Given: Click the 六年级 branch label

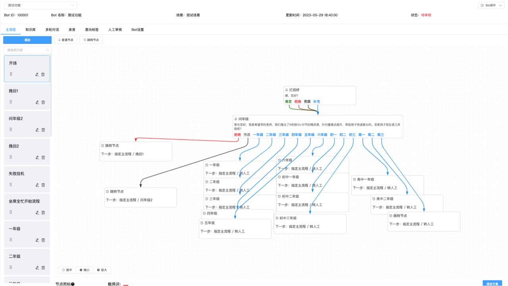Looking at the screenshot, I should click(x=322, y=135).
